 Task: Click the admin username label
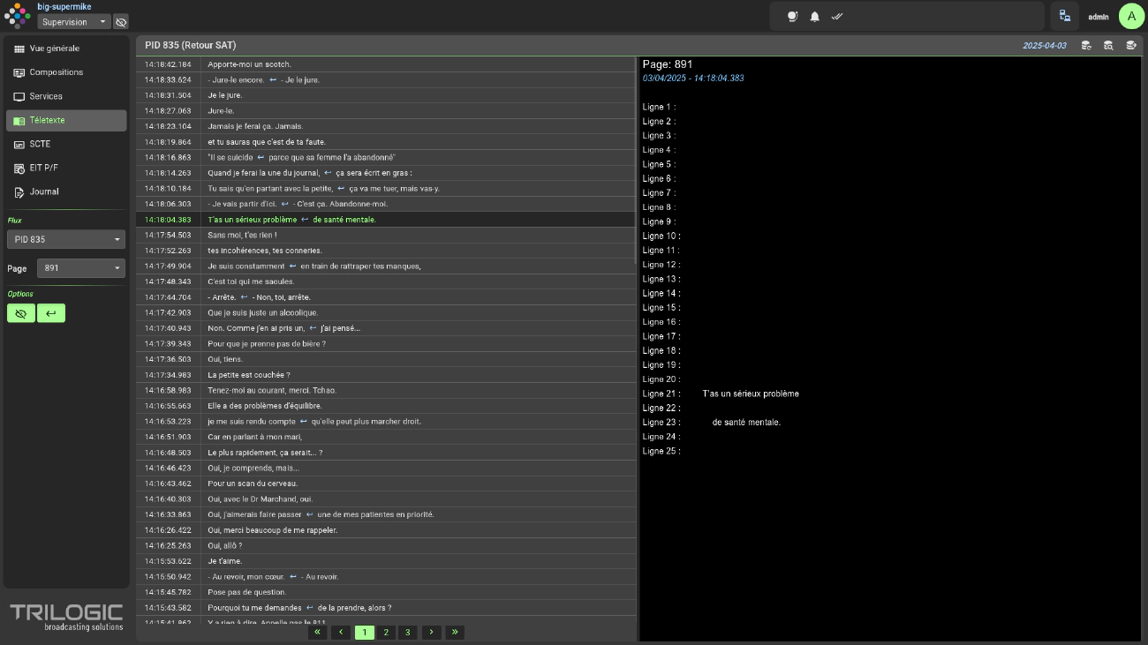tap(1099, 17)
